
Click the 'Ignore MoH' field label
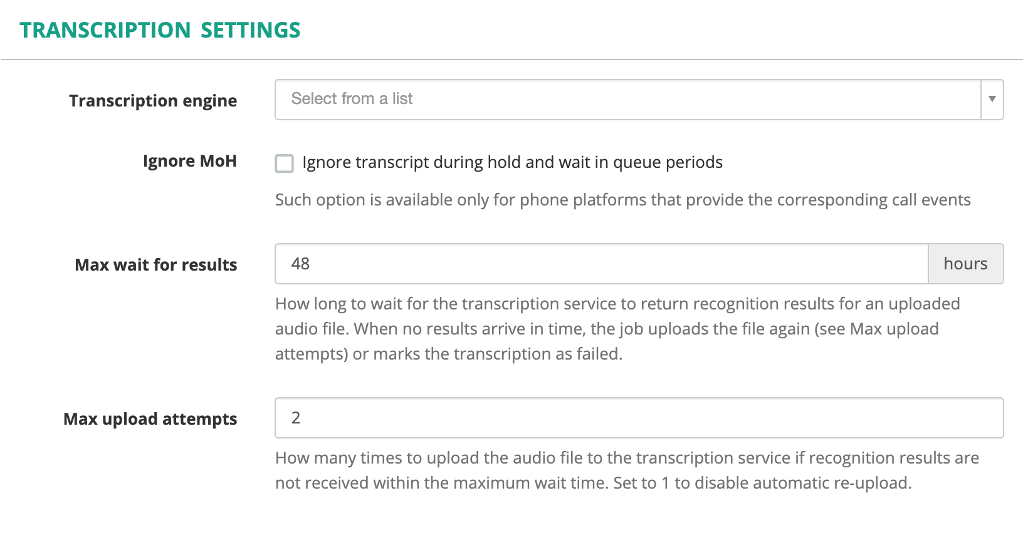coord(190,161)
